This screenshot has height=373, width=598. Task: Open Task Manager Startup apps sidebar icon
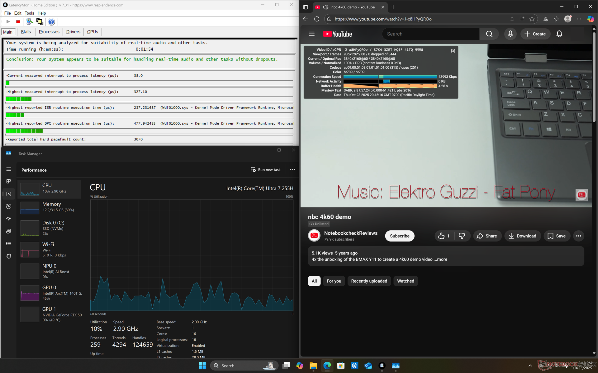(9, 219)
